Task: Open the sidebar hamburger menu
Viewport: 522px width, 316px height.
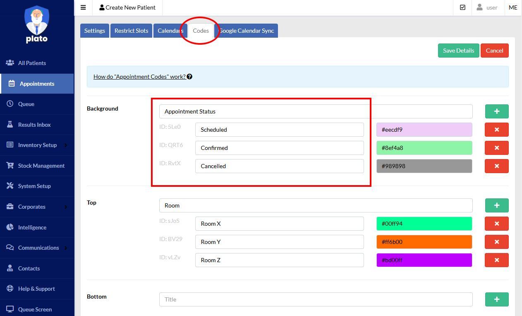Action: click(83, 7)
